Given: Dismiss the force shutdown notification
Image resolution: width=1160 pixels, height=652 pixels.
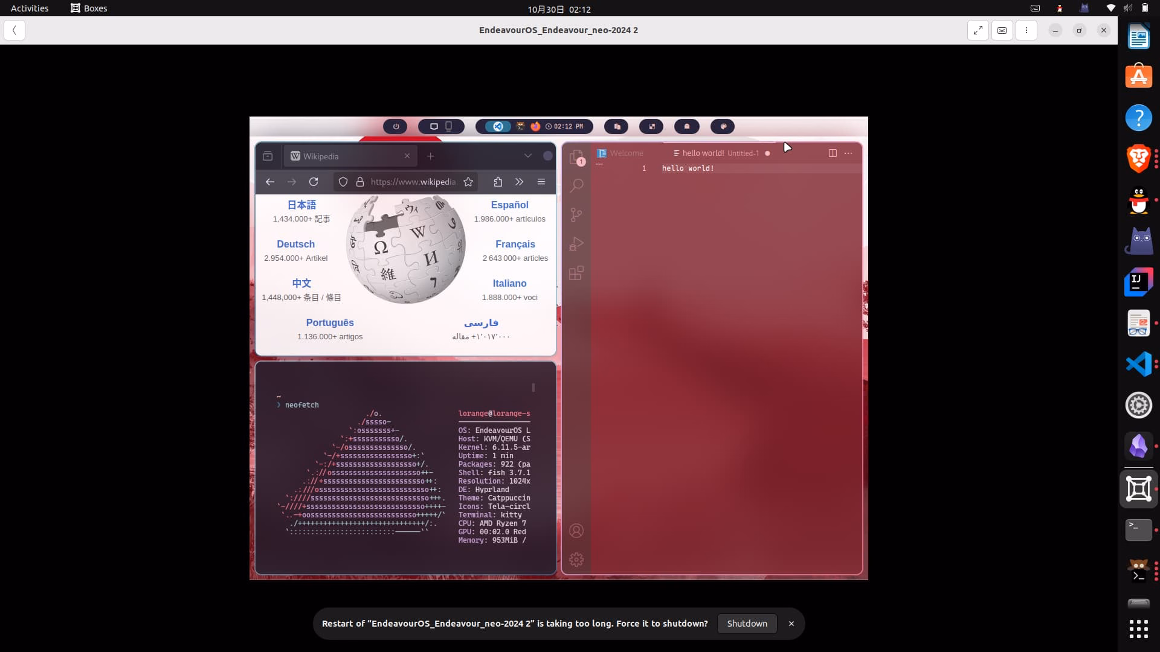Looking at the screenshot, I should (x=791, y=624).
